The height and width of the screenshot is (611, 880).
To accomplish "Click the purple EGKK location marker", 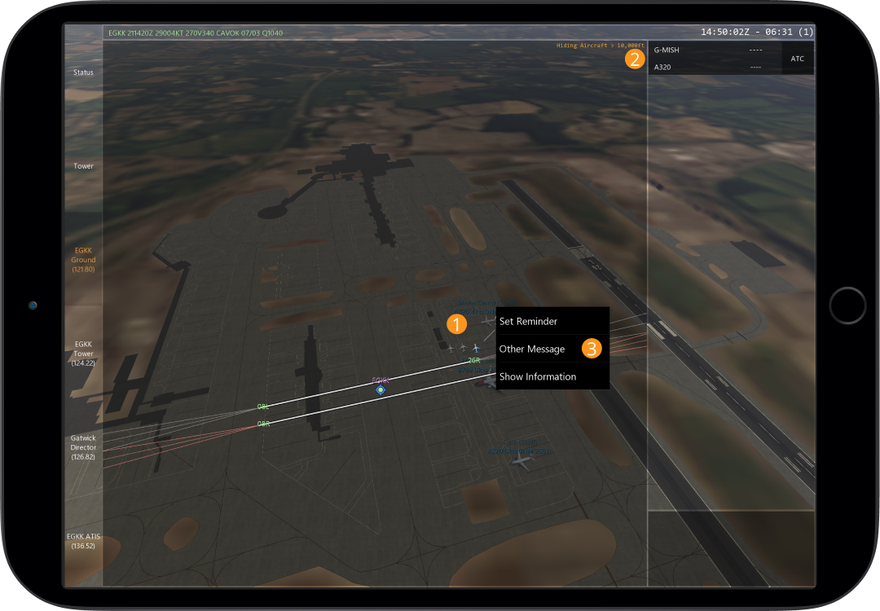I will point(379,389).
